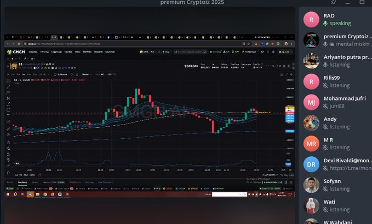Open the browser profile avatar
The image size is (372, 224).
coord(286,44)
